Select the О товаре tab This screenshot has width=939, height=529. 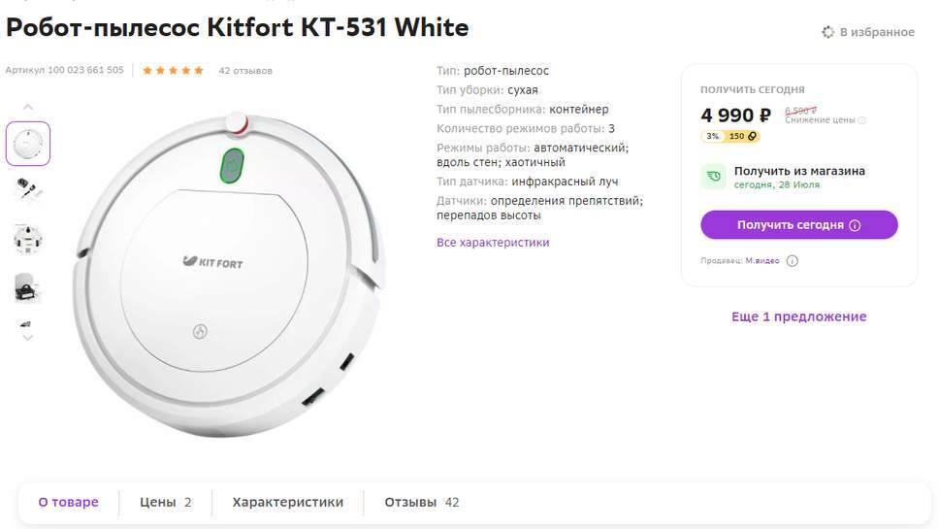point(68,503)
